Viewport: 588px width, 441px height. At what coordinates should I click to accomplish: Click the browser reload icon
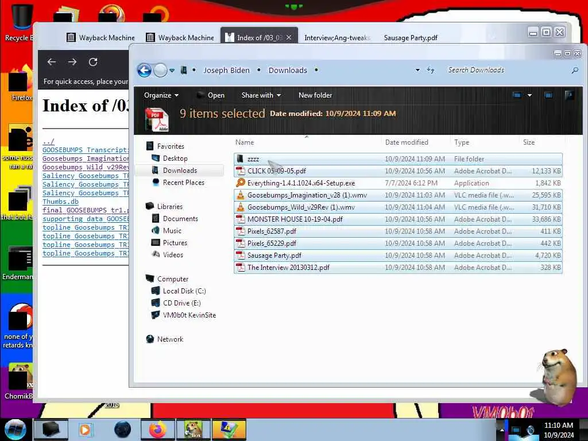point(93,62)
